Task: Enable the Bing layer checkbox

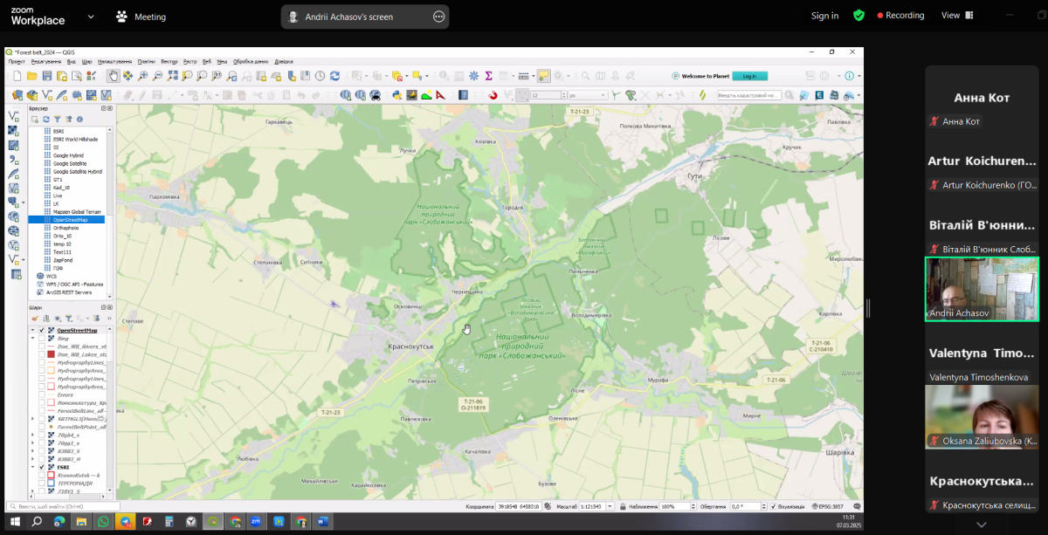Action: tap(41, 339)
